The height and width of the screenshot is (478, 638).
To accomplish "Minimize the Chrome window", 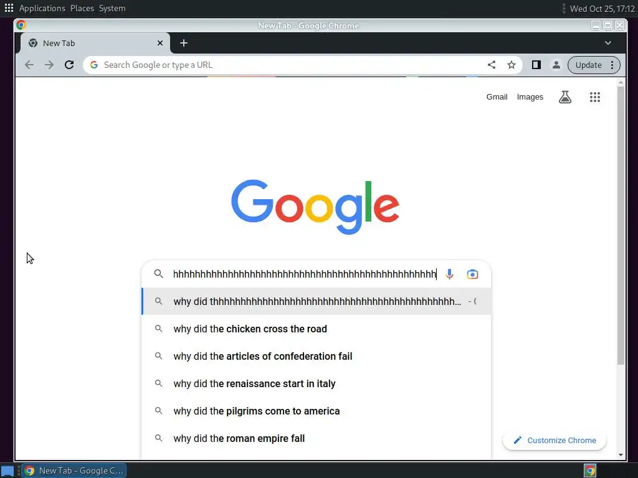I will [596, 26].
